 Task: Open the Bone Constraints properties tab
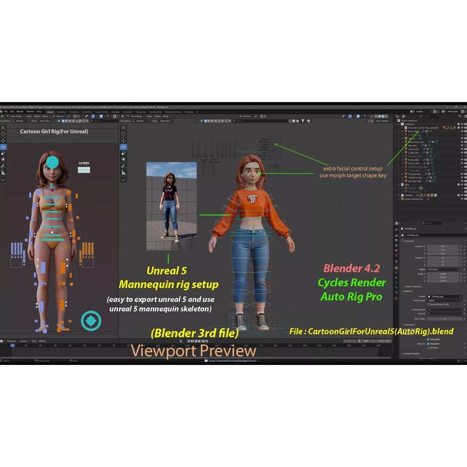point(396,292)
